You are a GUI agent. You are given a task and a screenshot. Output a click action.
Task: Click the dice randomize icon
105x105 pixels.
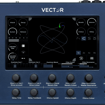click(23, 46)
